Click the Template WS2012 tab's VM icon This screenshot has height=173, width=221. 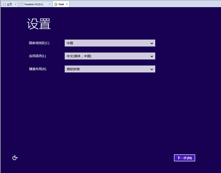tap(22, 4)
